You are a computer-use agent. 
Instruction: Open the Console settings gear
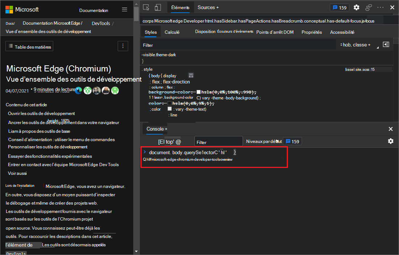pos(391,141)
